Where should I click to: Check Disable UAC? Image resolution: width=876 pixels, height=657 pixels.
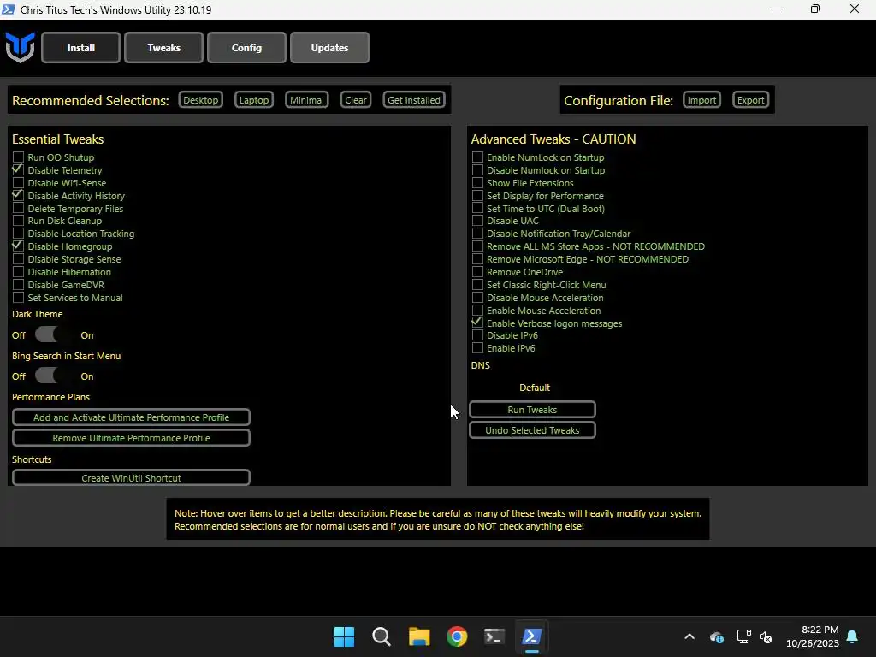tap(477, 221)
